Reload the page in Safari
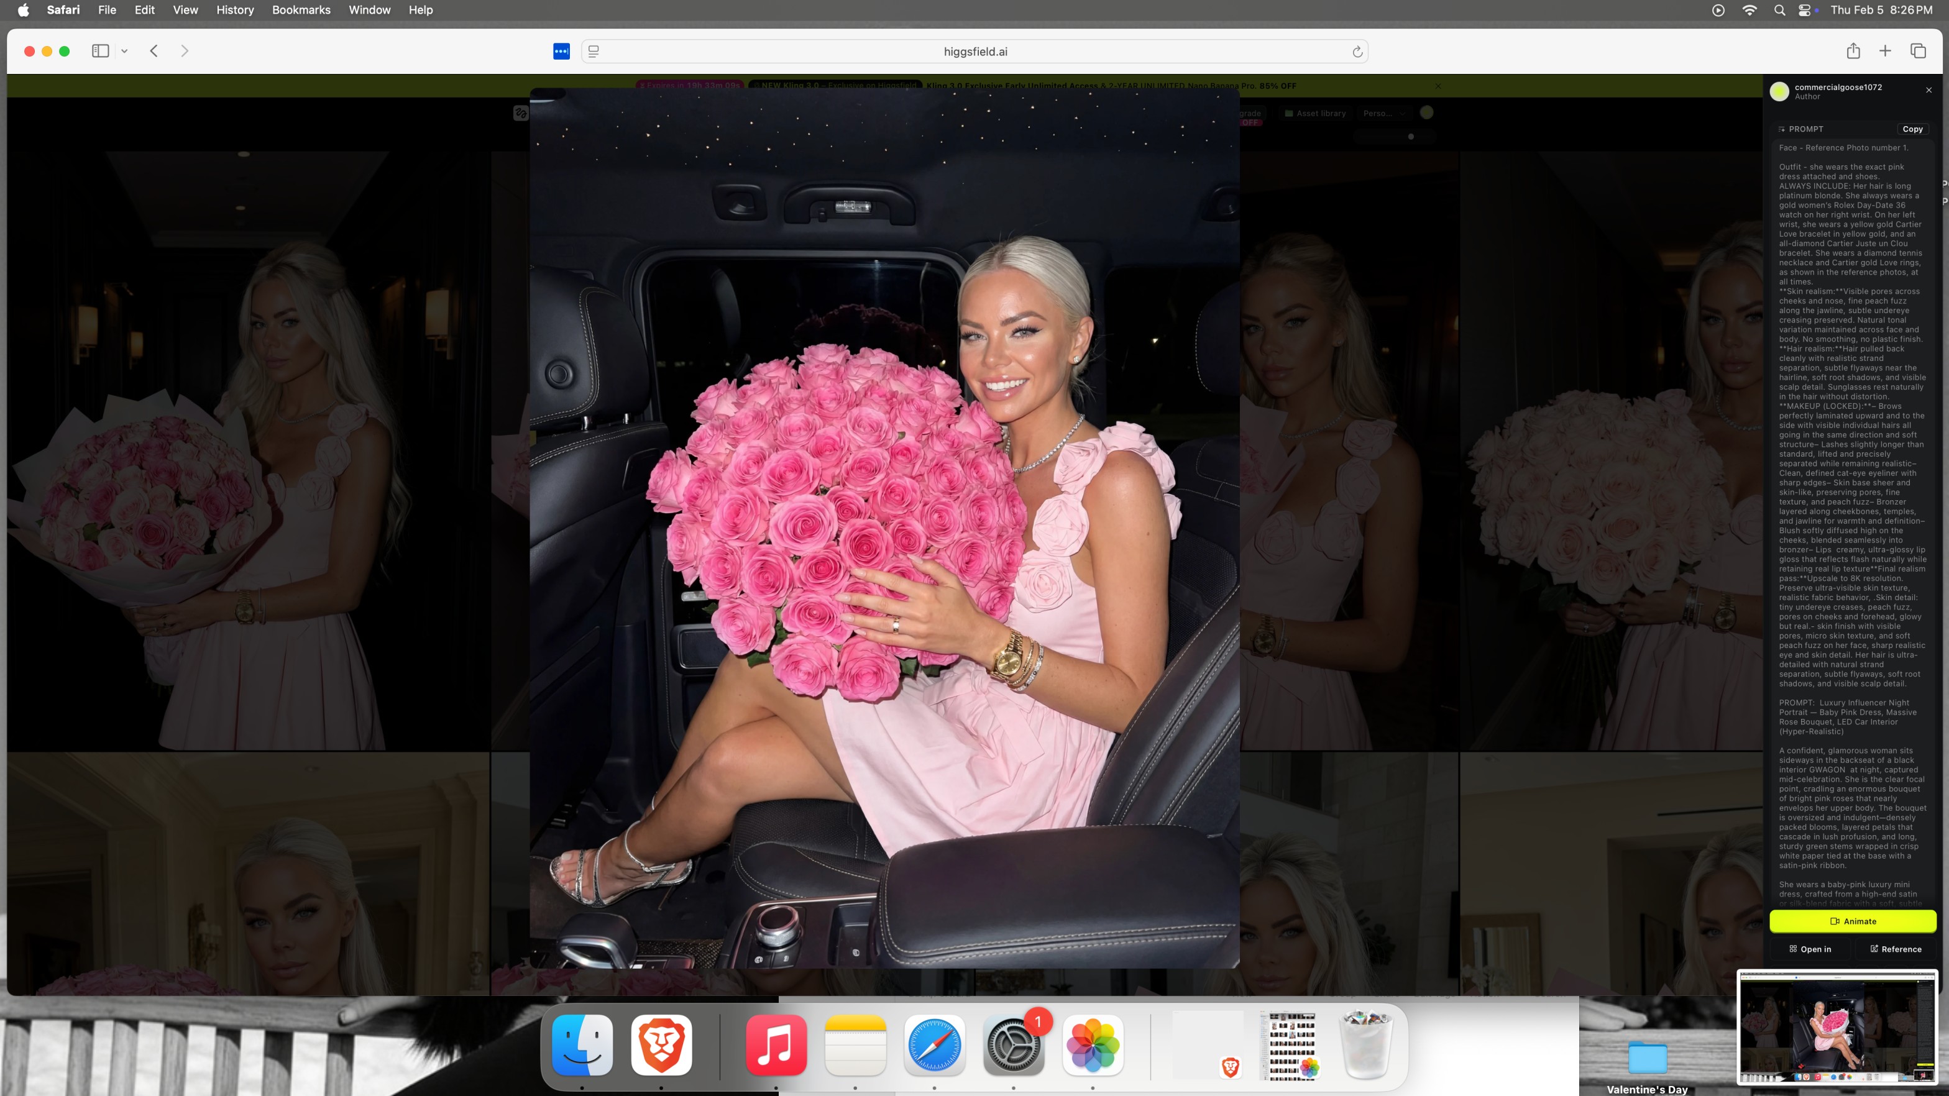This screenshot has height=1096, width=1949. click(1357, 52)
